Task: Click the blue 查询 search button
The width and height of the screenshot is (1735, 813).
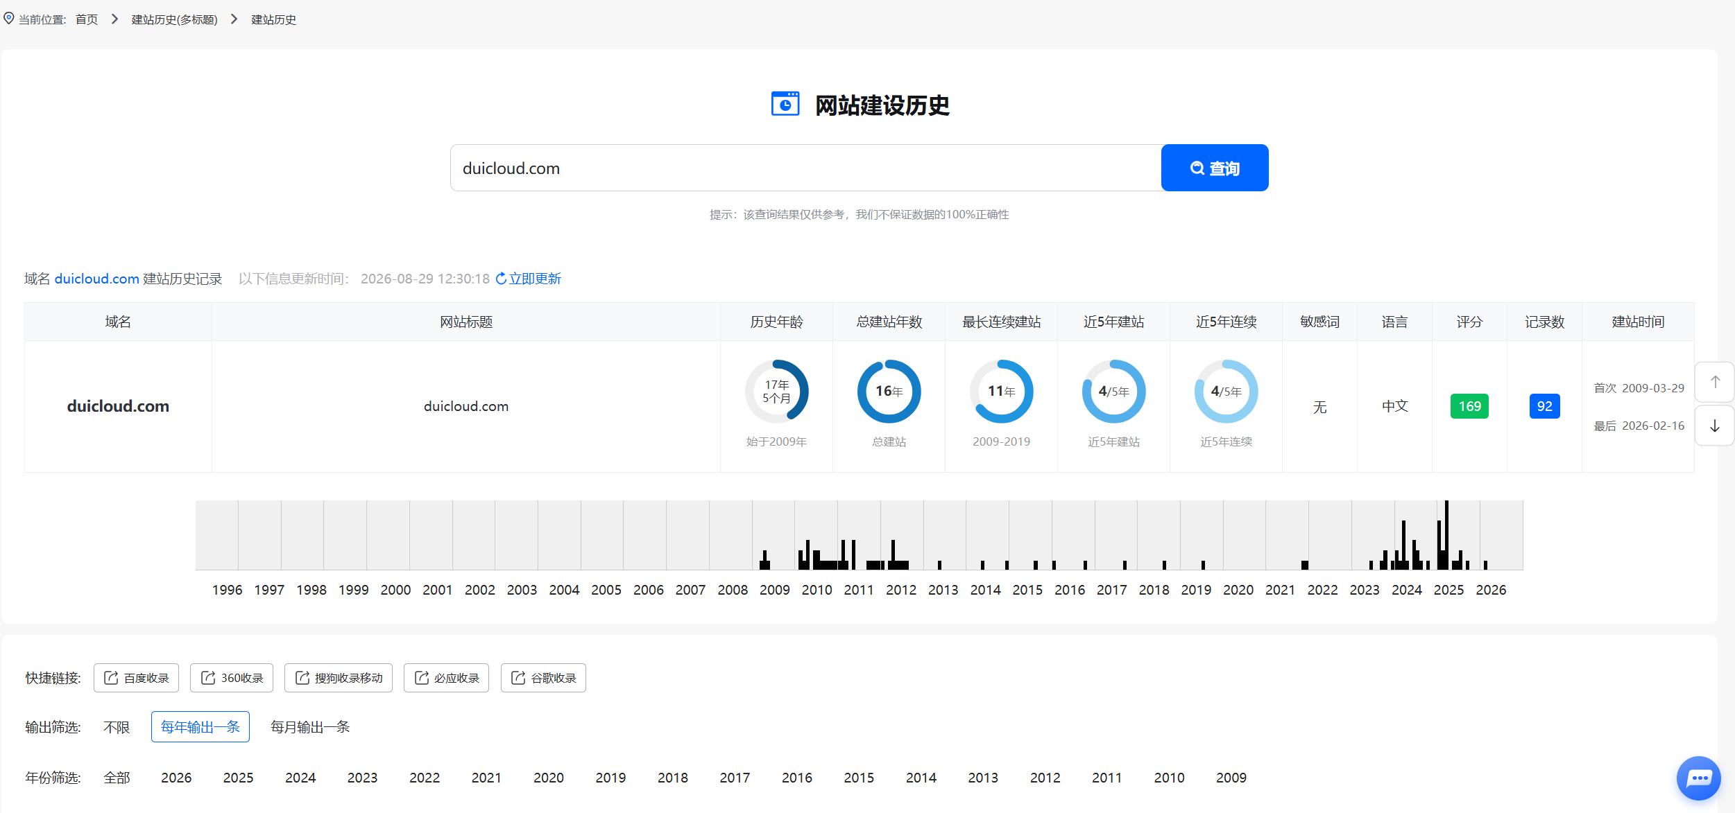Action: pyautogui.click(x=1215, y=168)
